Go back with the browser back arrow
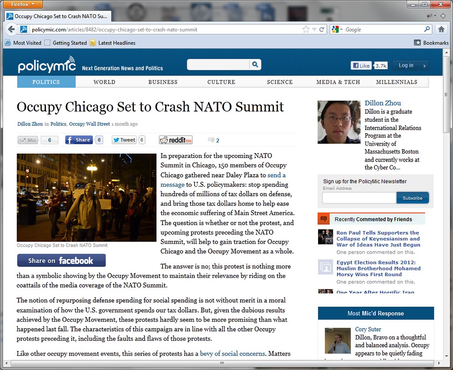The width and height of the screenshot is (453, 370). pos(11,29)
